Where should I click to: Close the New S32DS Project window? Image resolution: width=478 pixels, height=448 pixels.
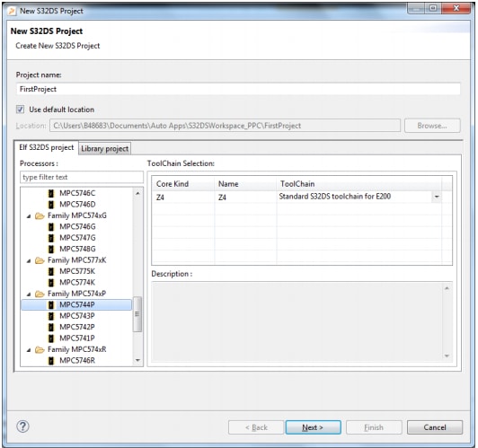456,8
